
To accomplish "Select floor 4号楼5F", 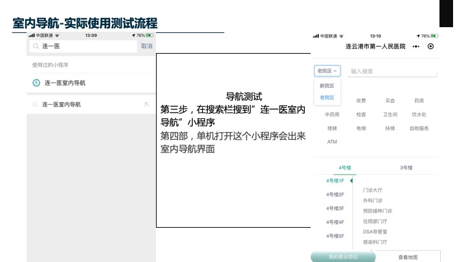I will click(335, 236).
